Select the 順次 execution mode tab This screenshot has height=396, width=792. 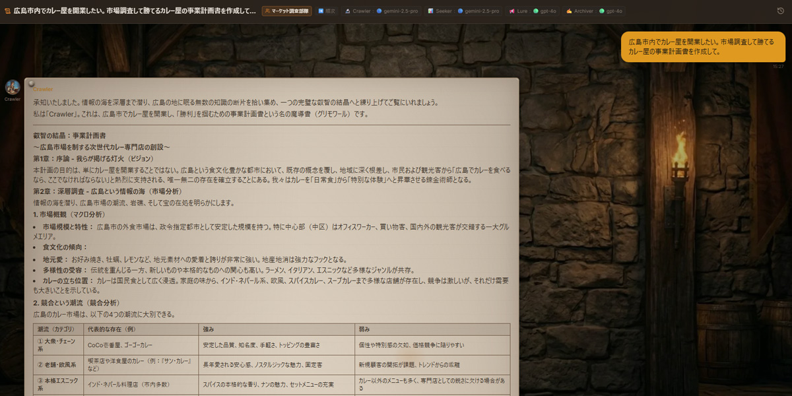click(x=328, y=11)
